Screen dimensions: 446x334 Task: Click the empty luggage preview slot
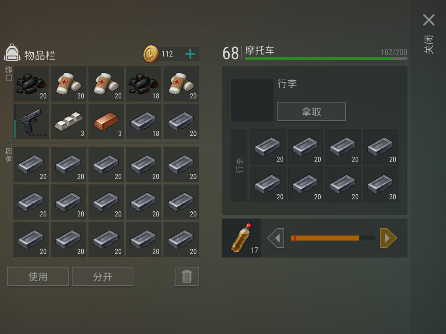252,100
